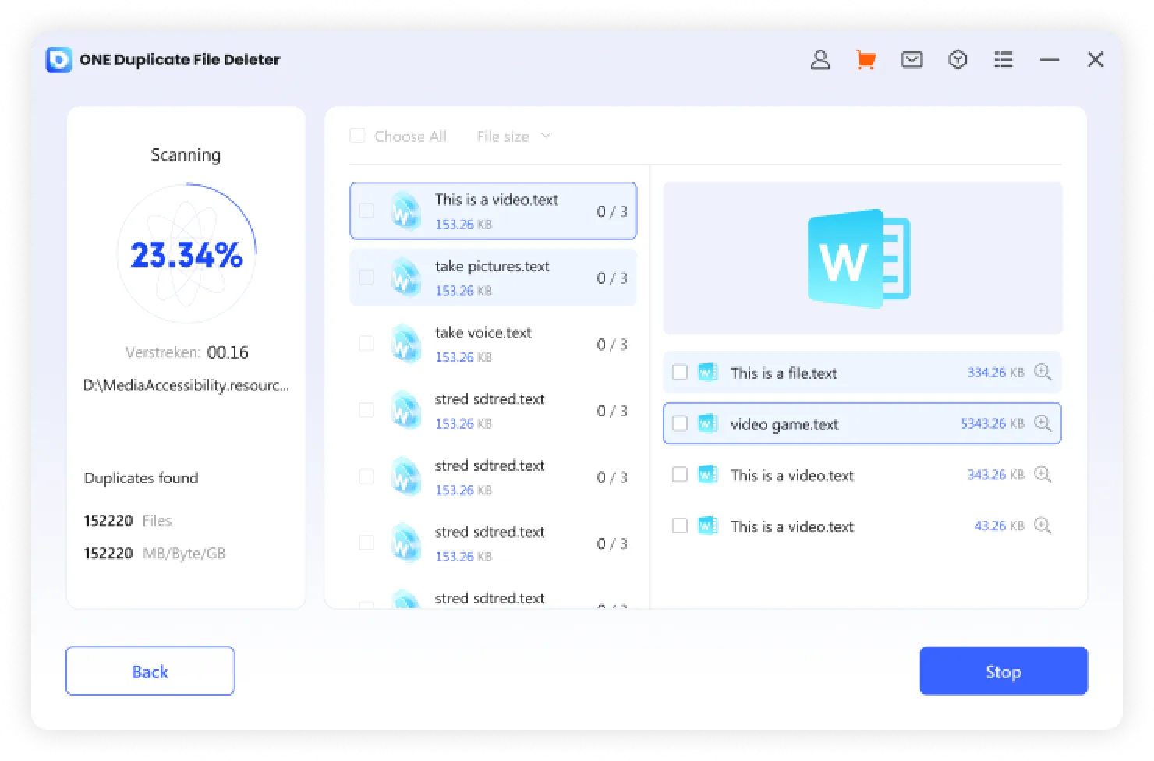Click Word icon beside video game.text
The height and width of the screenshot is (761, 1154).
click(x=707, y=423)
